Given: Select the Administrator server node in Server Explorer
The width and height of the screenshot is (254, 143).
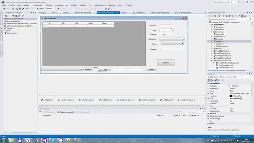Looking at the screenshot, I should pos(12,33).
